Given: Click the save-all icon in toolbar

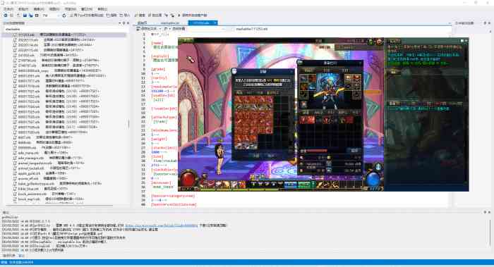Looking at the screenshot, I should 30,15.
